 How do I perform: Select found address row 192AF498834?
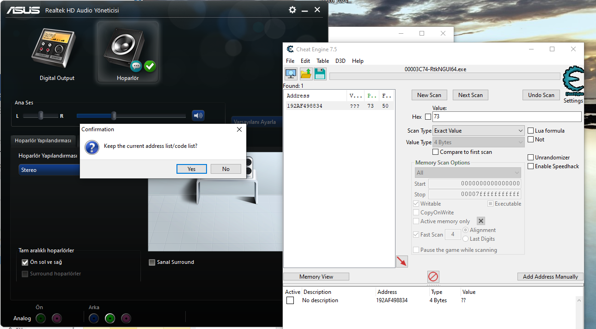[339, 106]
